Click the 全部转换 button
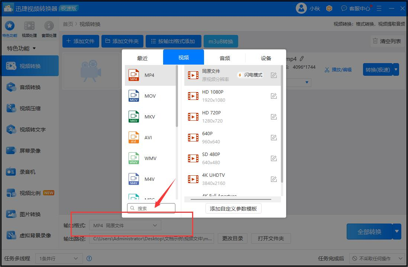 pyautogui.click(x=369, y=231)
